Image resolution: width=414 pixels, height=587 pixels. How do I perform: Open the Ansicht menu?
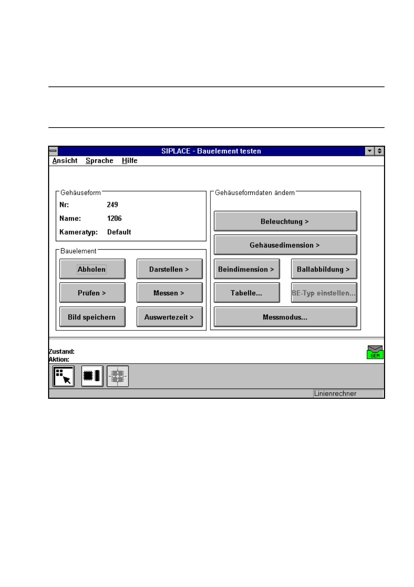pyautogui.click(x=65, y=161)
